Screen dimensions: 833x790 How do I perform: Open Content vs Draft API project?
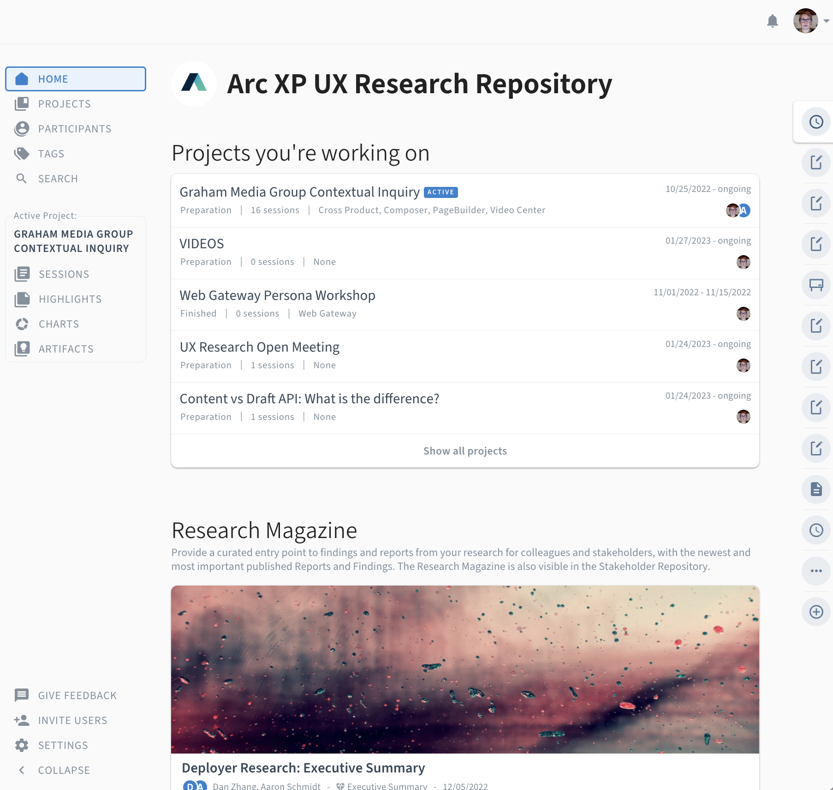(x=309, y=399)
